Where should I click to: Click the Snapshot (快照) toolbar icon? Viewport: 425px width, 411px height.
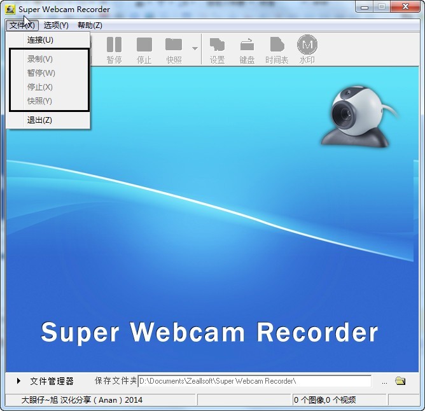174,50
